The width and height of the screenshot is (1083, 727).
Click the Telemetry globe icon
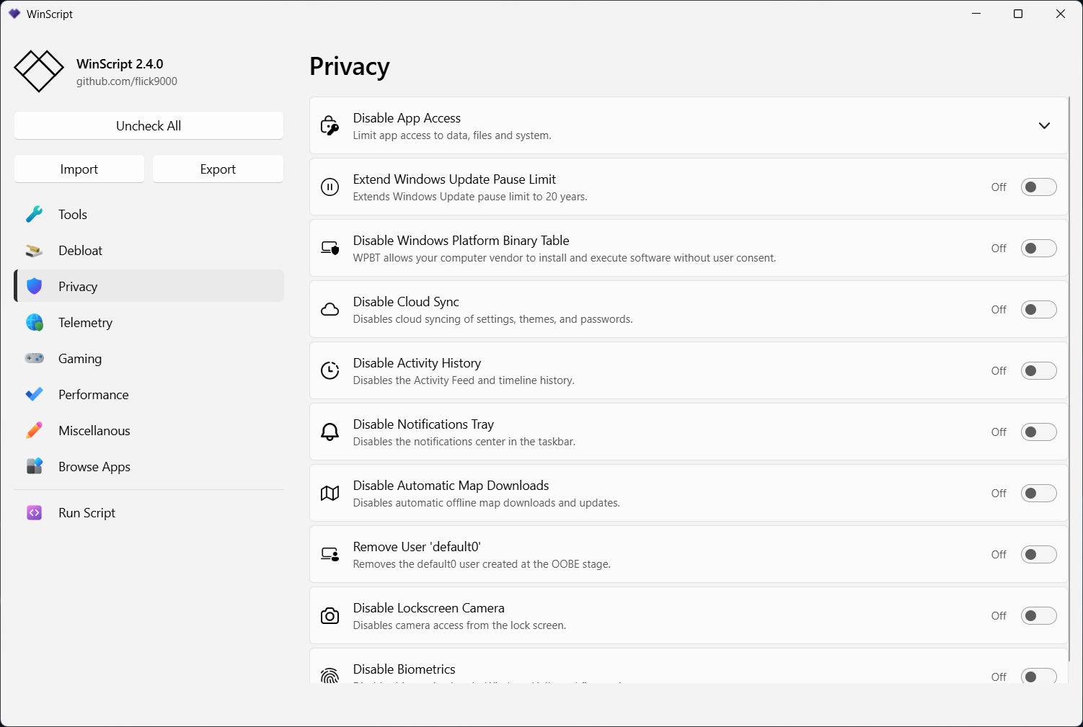[34, 323]
